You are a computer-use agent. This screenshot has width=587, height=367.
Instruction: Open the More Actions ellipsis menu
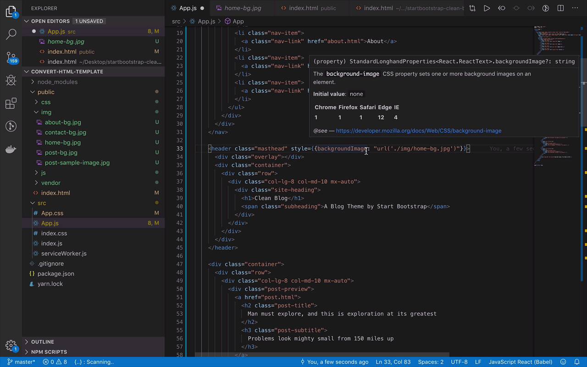coord(575,8)
